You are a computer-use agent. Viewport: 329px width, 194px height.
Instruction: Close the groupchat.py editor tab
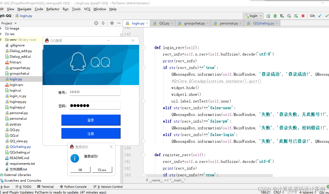[x=208, y=23]
